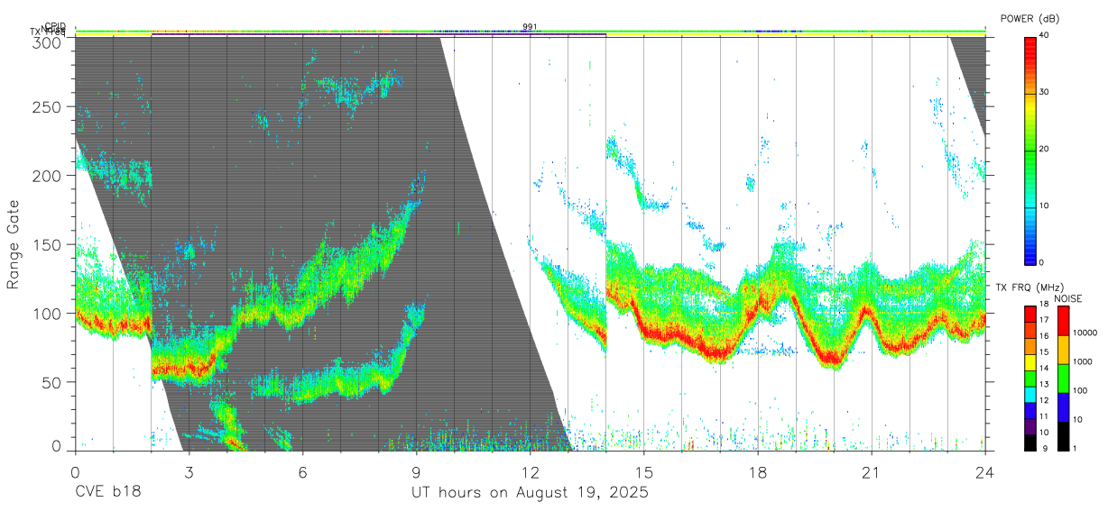Screen dimensions: 1108x511
Task: Click the '6' hour tick on x-axis
Action: point(302,472)
